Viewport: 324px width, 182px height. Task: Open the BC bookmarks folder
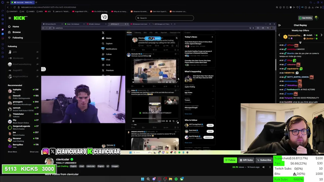(22, 11)
